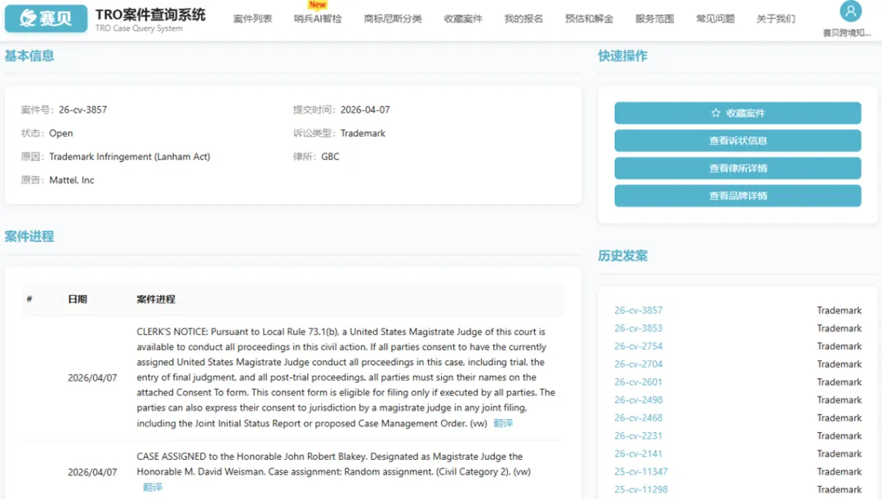Open history case 26-cv-2468
This screenshot has width=882, height=499.
click(639, 418)
